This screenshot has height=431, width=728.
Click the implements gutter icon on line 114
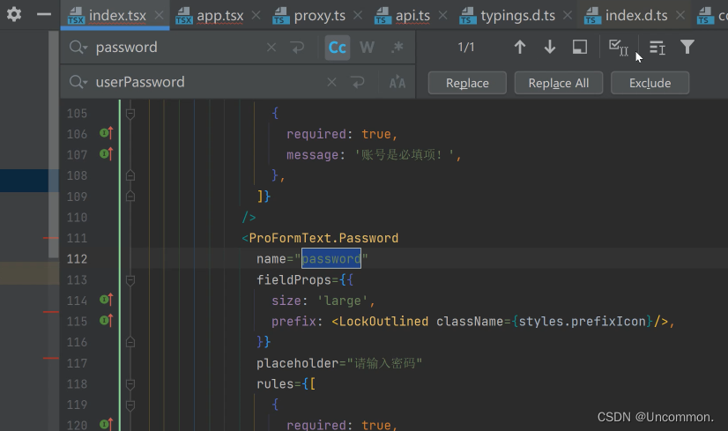[107, 300]
